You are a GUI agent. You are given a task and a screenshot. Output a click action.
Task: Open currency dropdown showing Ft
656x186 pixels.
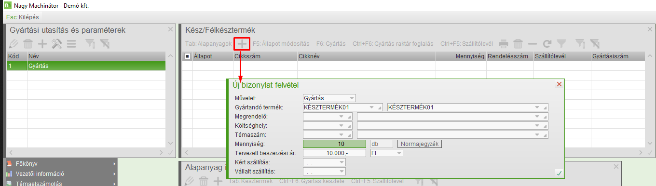tap(399, 153)
